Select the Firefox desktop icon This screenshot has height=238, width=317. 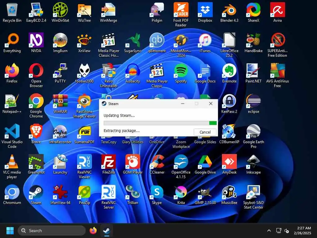click(x=12, y=73)
